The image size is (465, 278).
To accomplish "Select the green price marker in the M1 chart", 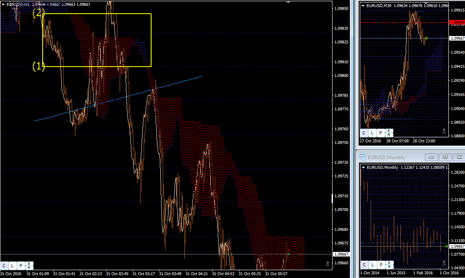I will [x=288, y=254].
